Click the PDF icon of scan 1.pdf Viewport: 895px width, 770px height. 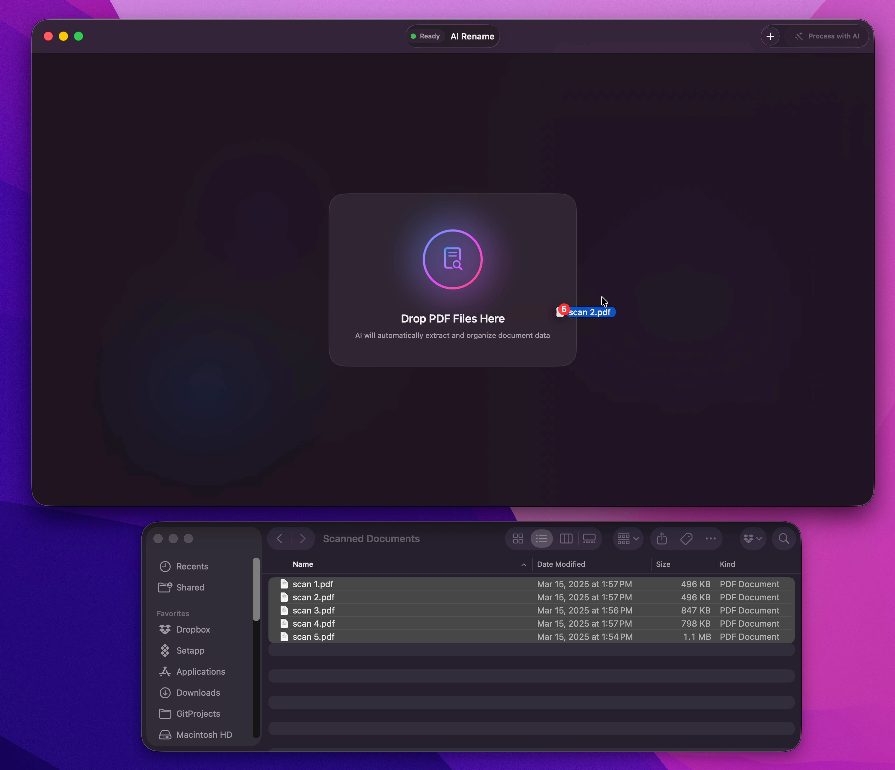[284, 584]
